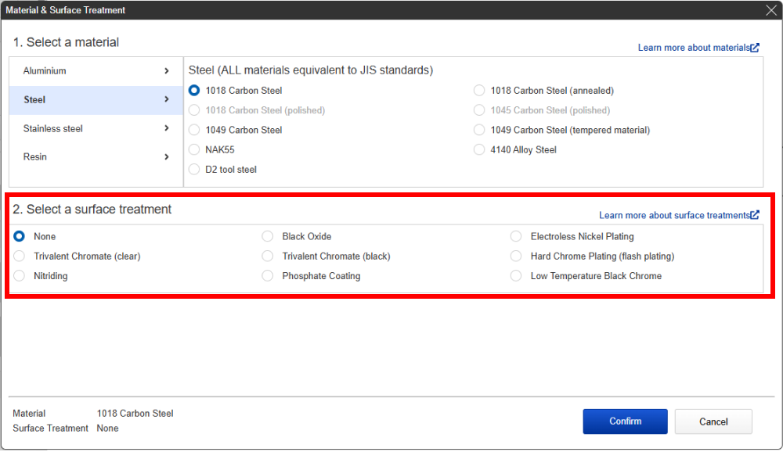Viewport: 783px width, 452px height.
Task: Choose NAK55 material option
Action: coord(194,149)
